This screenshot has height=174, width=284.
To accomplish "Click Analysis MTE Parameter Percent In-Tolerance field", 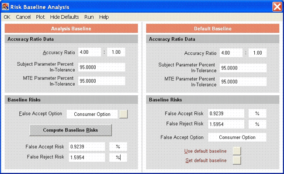I will click(102, 81).
